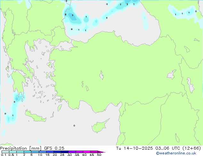203x156 pixels.
Task: Pick the 1–2 mm legend color swatch
Action: click(20, 152)
